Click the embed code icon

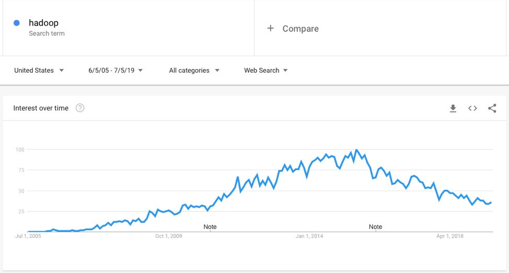pyautogui.click(x=472, y=108)
